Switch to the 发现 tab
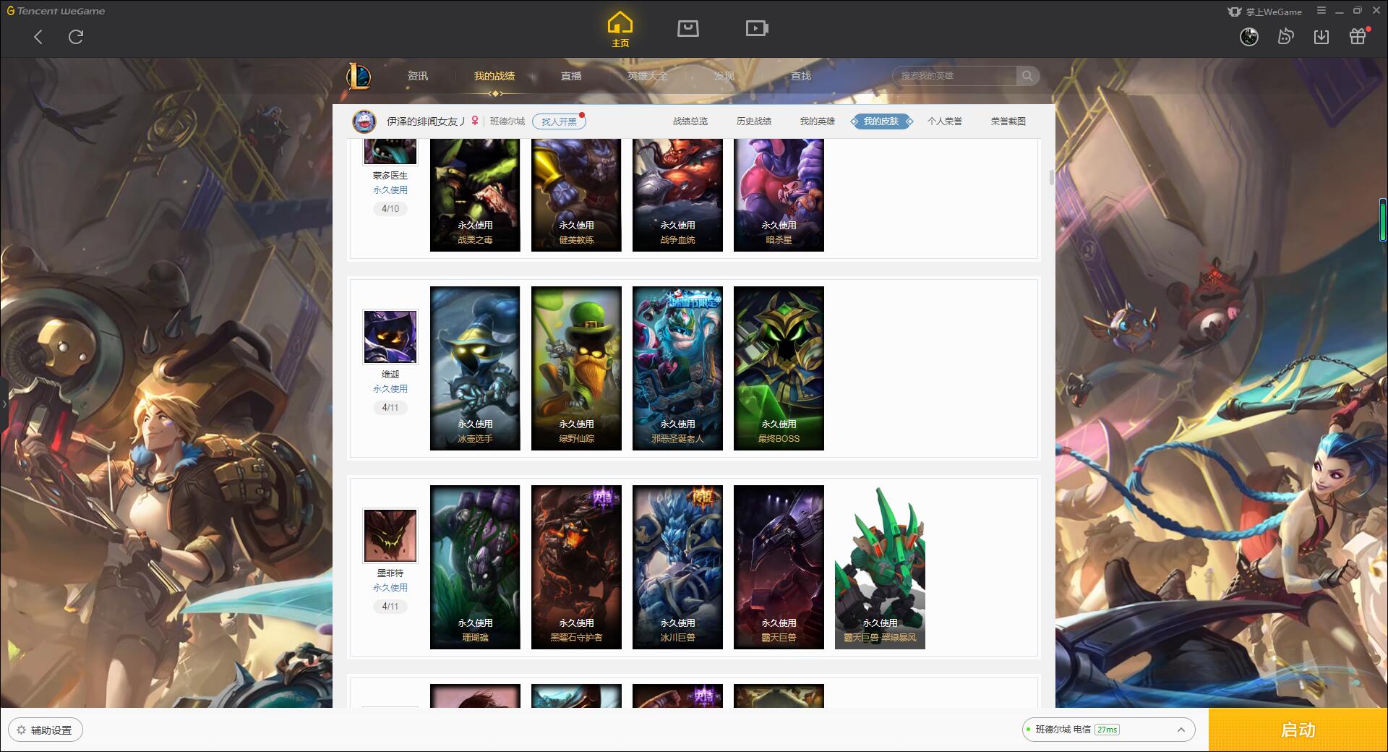Viewport: 1388px width, 752px height. pos(724,76)
